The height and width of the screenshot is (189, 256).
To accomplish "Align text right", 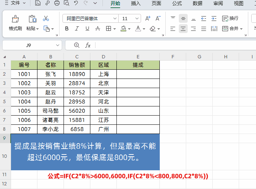I will [194, 29].
